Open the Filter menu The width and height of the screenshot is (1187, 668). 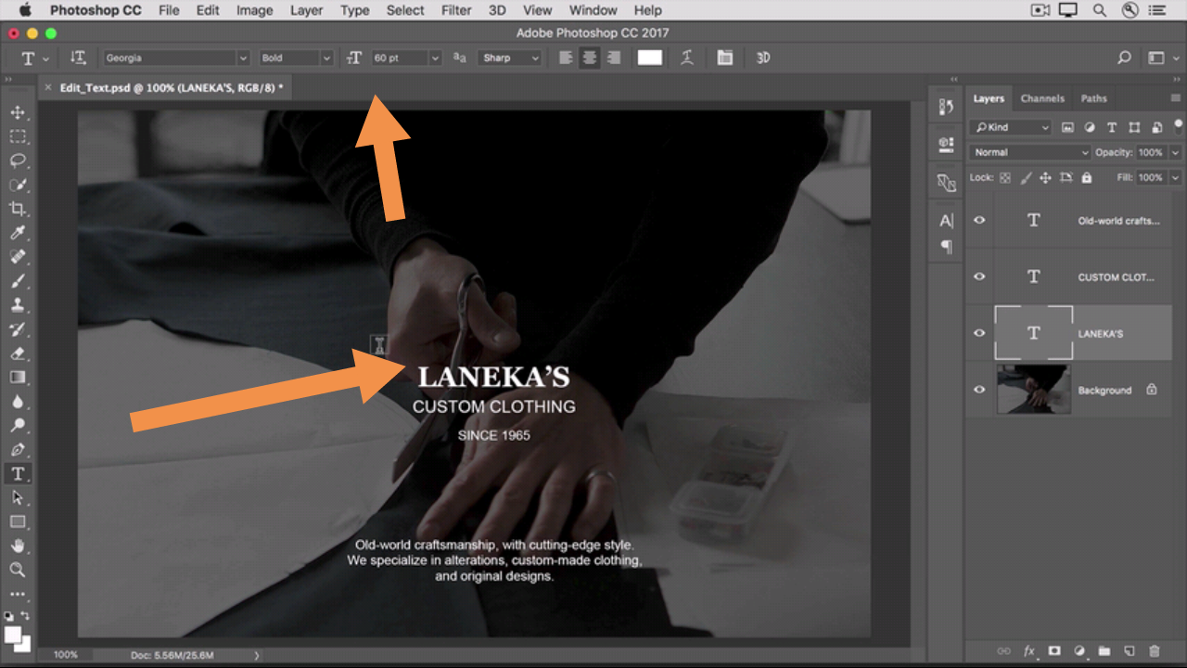point(456,10)
